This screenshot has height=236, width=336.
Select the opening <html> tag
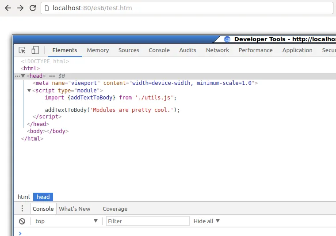(30, 69)
